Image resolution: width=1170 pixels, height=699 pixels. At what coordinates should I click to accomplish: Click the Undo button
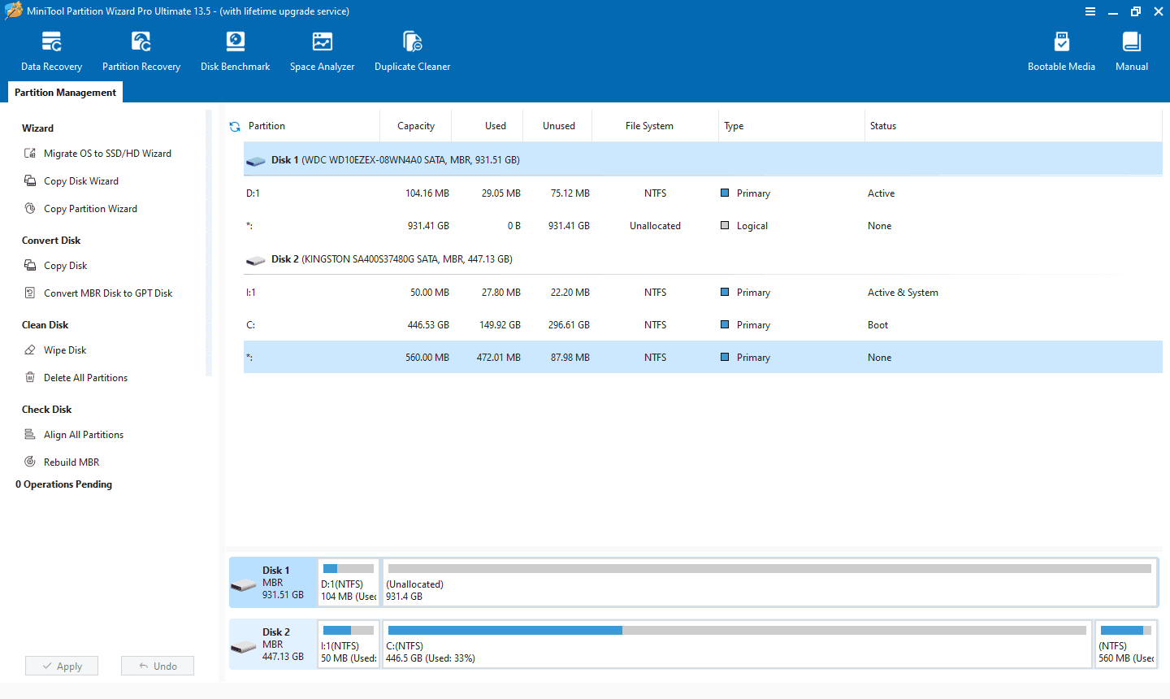tap(157, 665)
